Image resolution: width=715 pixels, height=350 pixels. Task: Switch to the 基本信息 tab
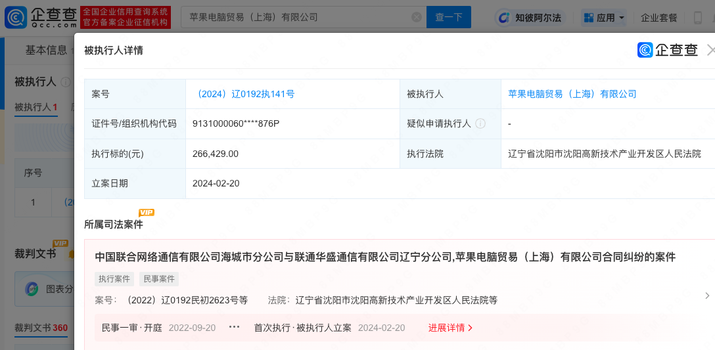[46, 50]
